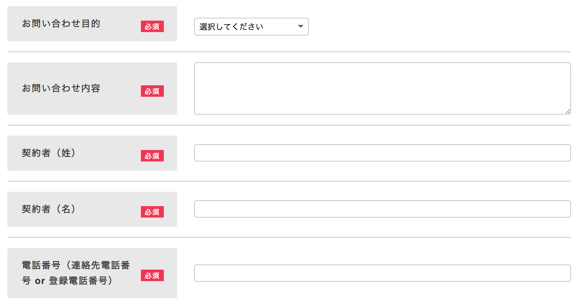579x304 pixels.
Task: Click the 契約者（姓） input field
Action: (x=382, y=153)
